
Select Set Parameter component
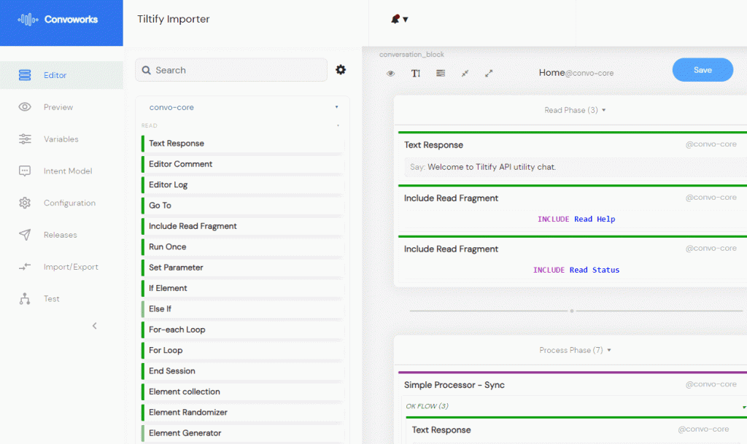[243, 268]
